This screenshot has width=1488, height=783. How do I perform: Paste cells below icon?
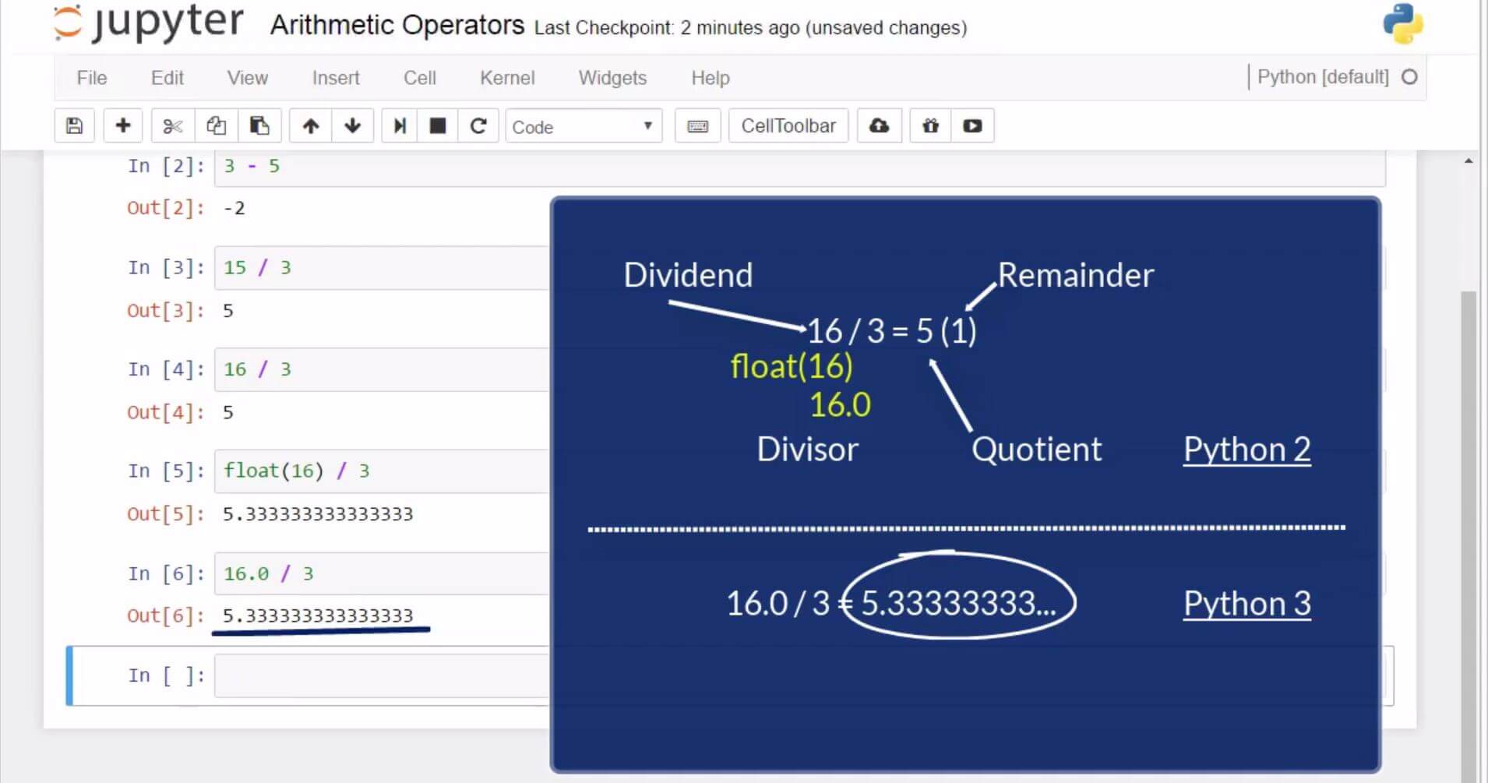tap(259, 125)
